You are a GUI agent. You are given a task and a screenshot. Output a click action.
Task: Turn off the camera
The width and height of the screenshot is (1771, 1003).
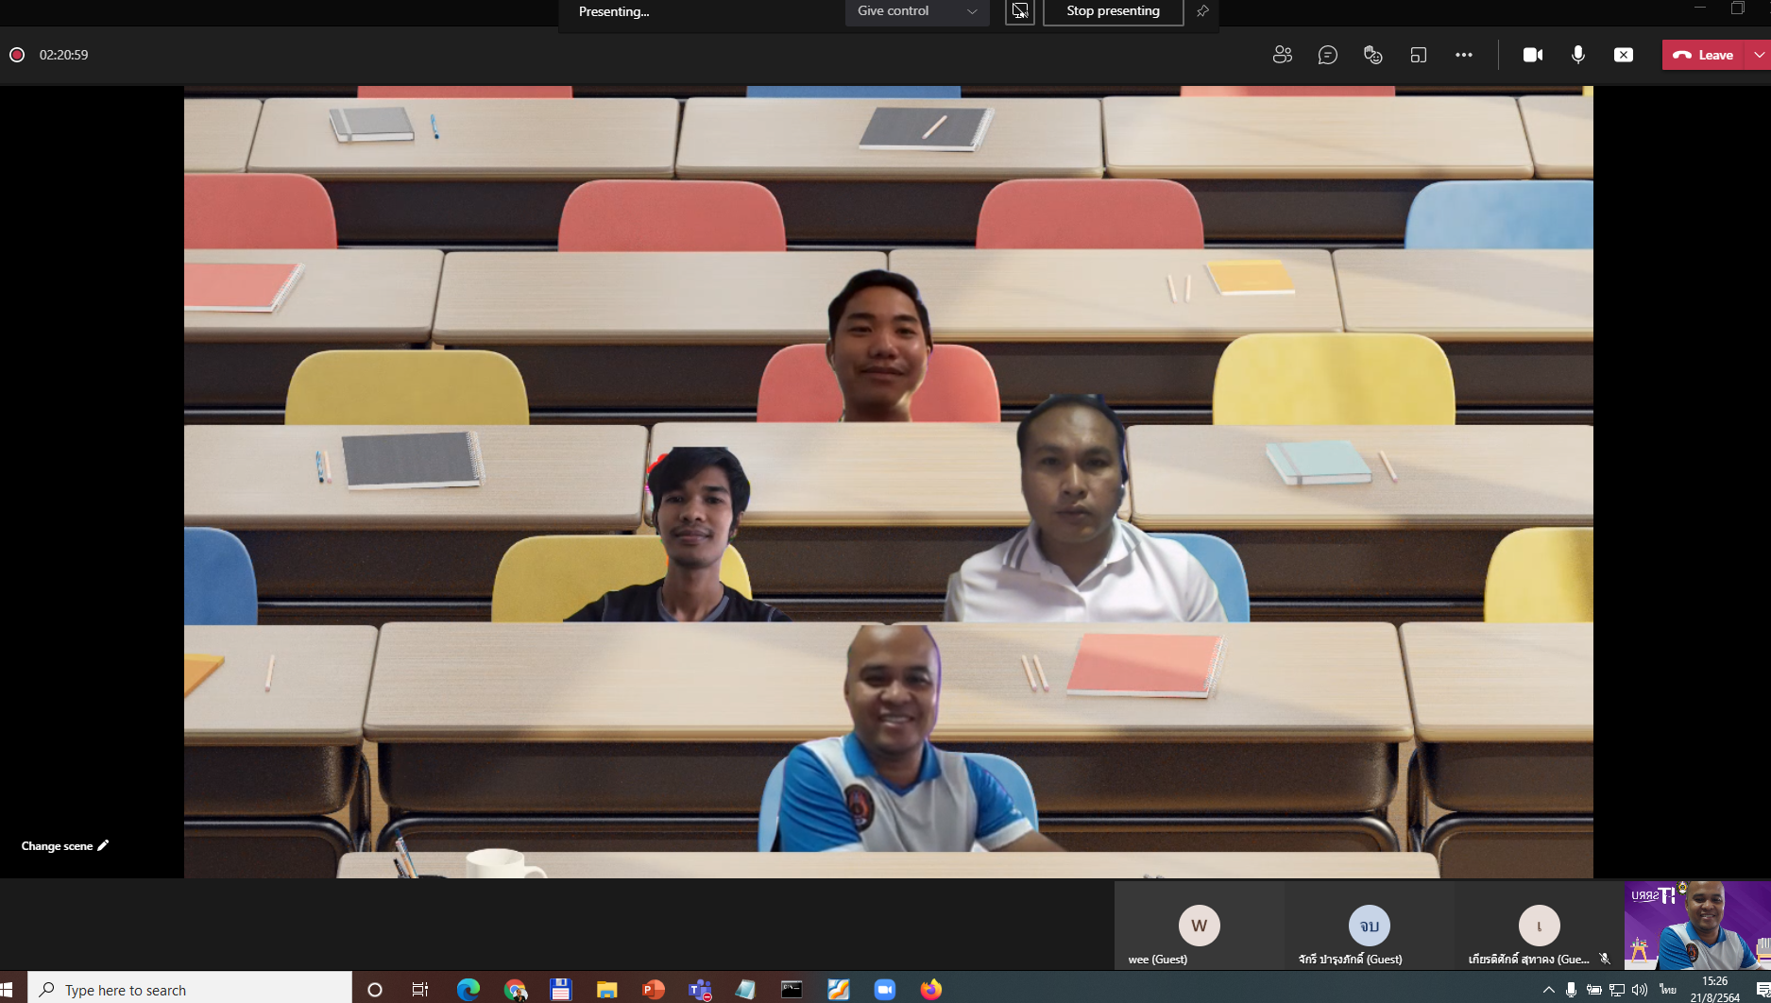point(1532,55)
